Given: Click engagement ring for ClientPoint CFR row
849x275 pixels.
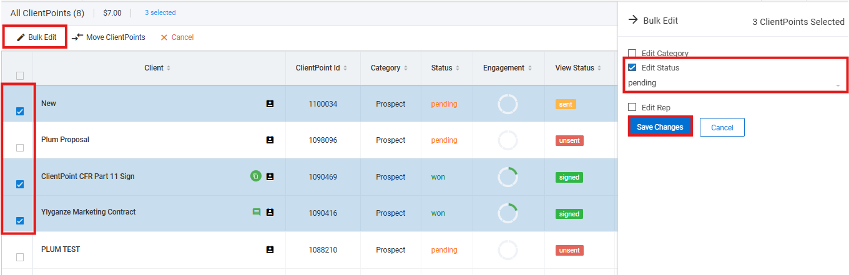Looking at the screenshot, I should (x=508, y=177).
